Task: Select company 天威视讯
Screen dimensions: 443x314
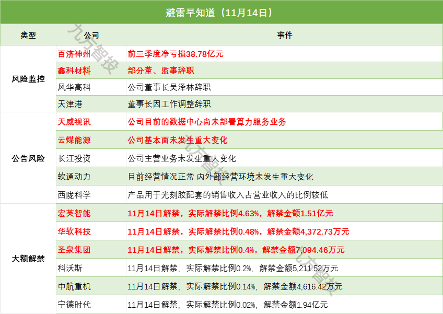Action: pyautogui.click(x=74, y=122)
